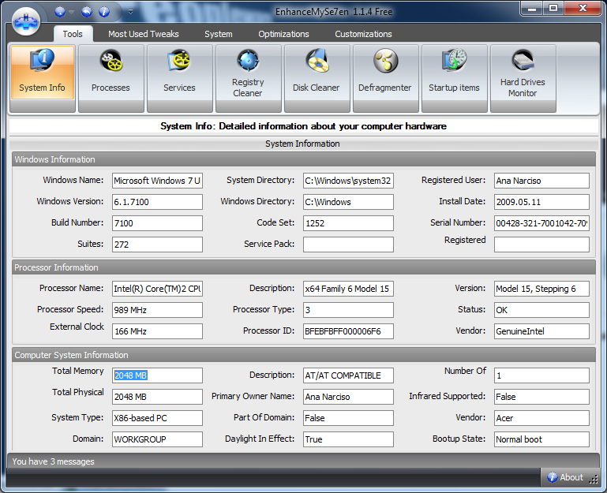Open the quick access toolbar customize dropdown

point(130,12)
